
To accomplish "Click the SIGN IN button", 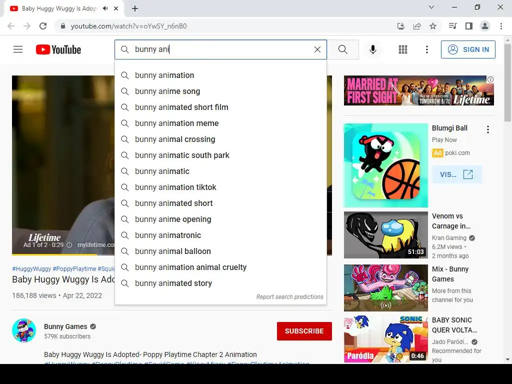I will coord(468,49).
